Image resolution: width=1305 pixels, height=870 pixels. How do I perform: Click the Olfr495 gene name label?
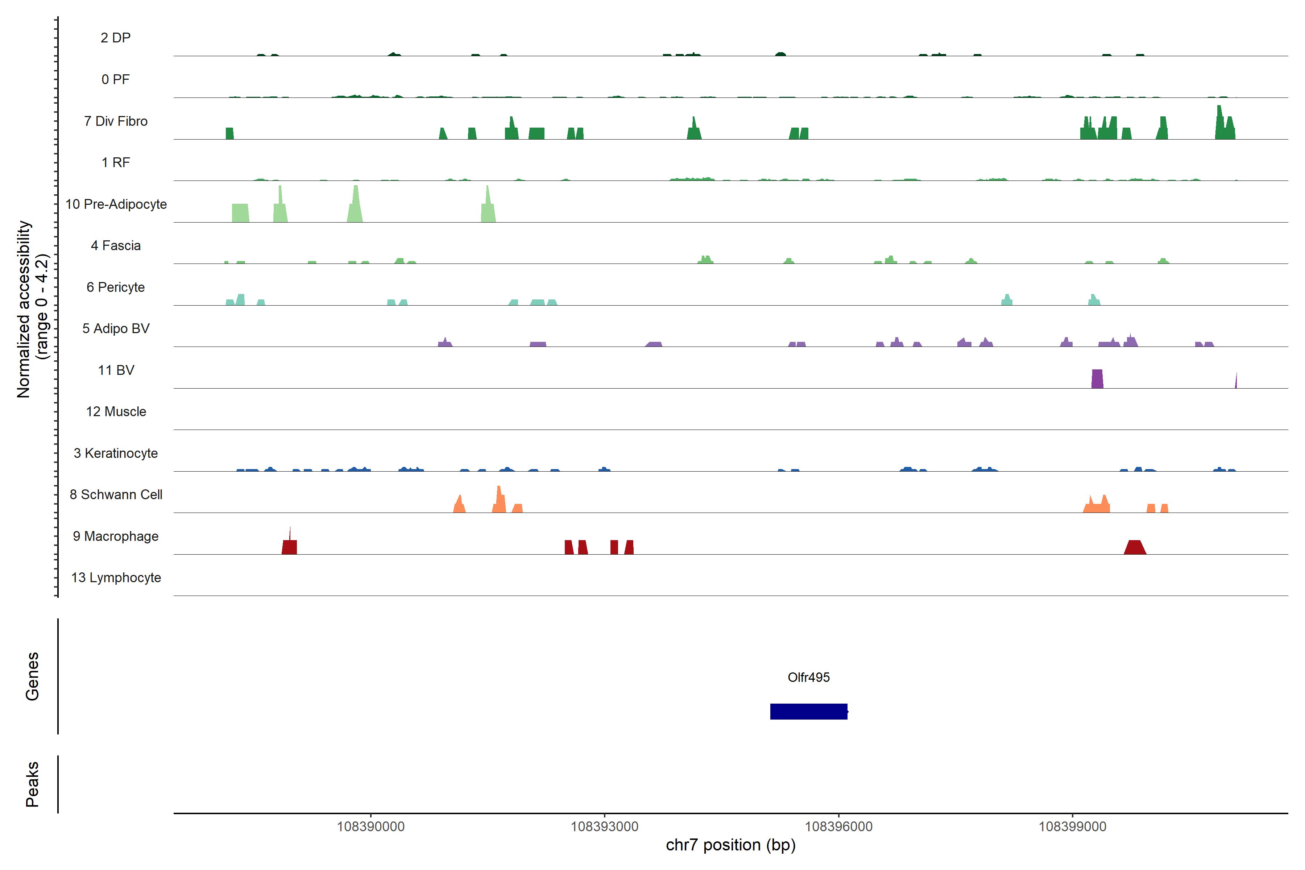pyautogui.click(x=808, y=677)
